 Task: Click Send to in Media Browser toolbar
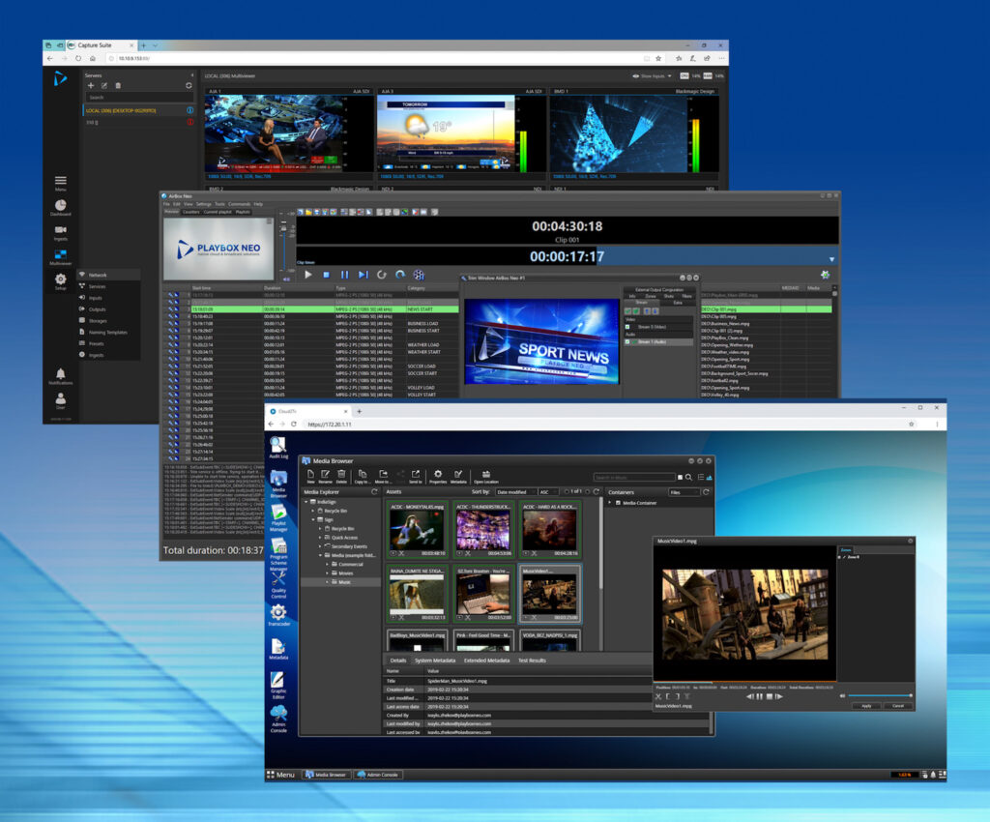tap(416, 476)
